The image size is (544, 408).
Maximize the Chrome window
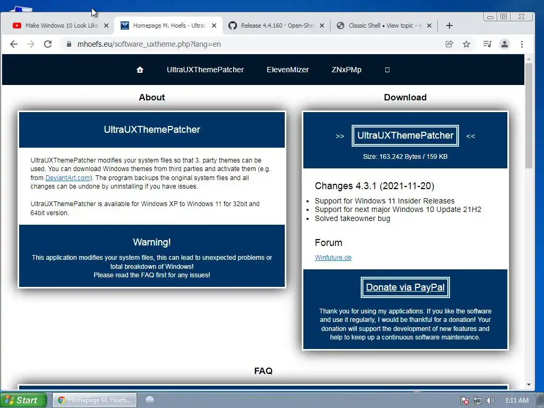coord(504,16)
